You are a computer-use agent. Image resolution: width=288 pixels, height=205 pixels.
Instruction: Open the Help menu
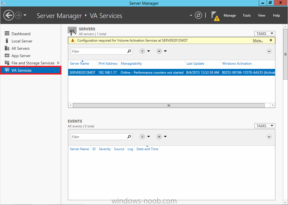(276, 15)
